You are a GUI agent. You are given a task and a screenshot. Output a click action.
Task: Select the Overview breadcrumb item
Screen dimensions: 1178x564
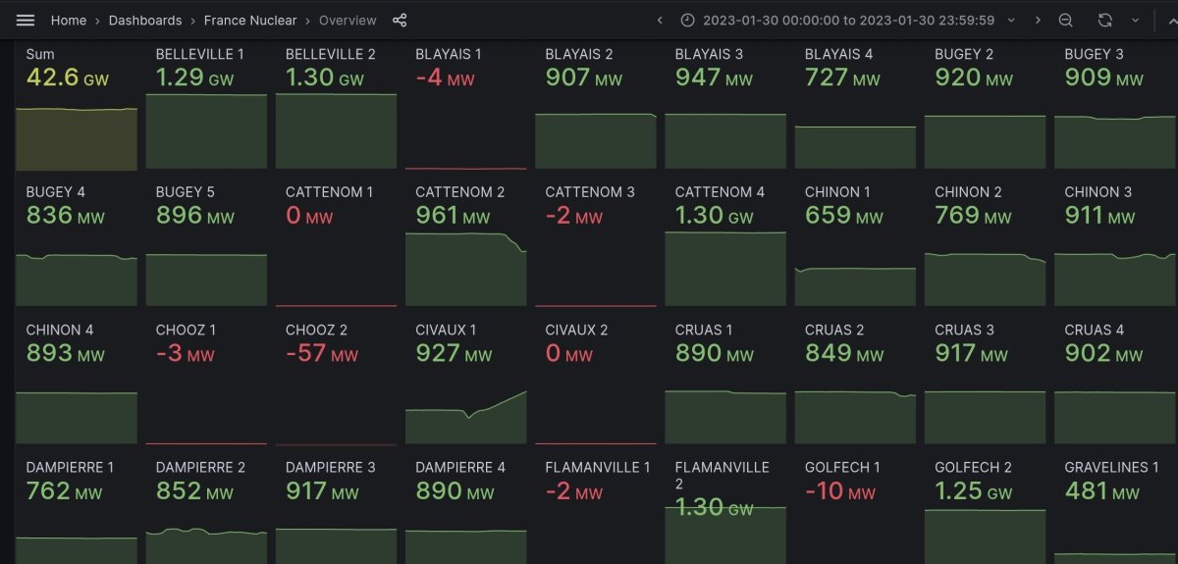pyautogui.click(x=348, y=20)
